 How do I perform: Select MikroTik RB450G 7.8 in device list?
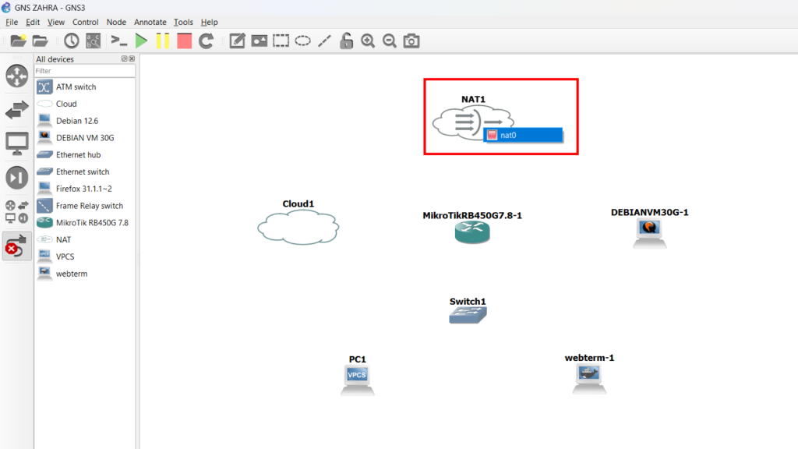[x=91, y=223]
